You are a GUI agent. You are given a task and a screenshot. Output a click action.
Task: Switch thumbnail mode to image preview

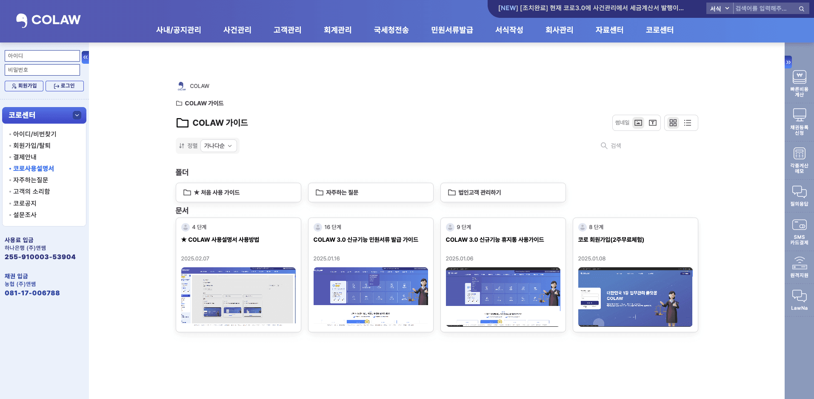(638, 123)
